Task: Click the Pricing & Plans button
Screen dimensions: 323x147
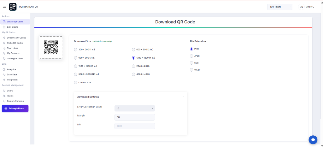Action: [15, 109]
